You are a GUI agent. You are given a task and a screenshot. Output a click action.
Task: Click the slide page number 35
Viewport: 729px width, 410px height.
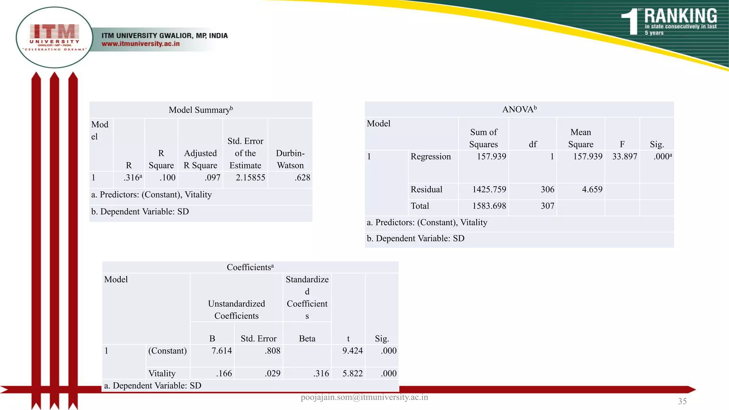682,401
